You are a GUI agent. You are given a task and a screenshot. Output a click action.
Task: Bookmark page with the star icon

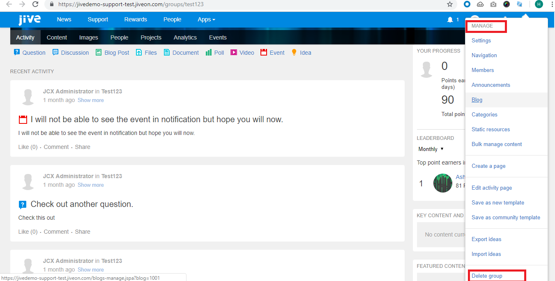tap(450, 5)
